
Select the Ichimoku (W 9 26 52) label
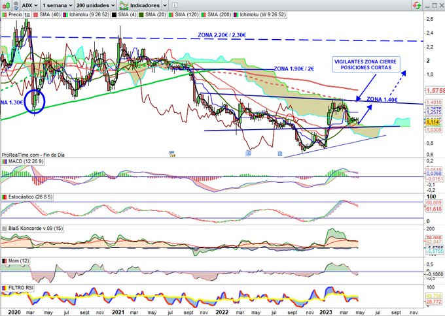(262, 14)
